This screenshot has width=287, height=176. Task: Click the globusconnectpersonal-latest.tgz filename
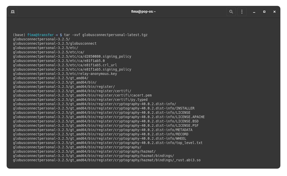115,35
